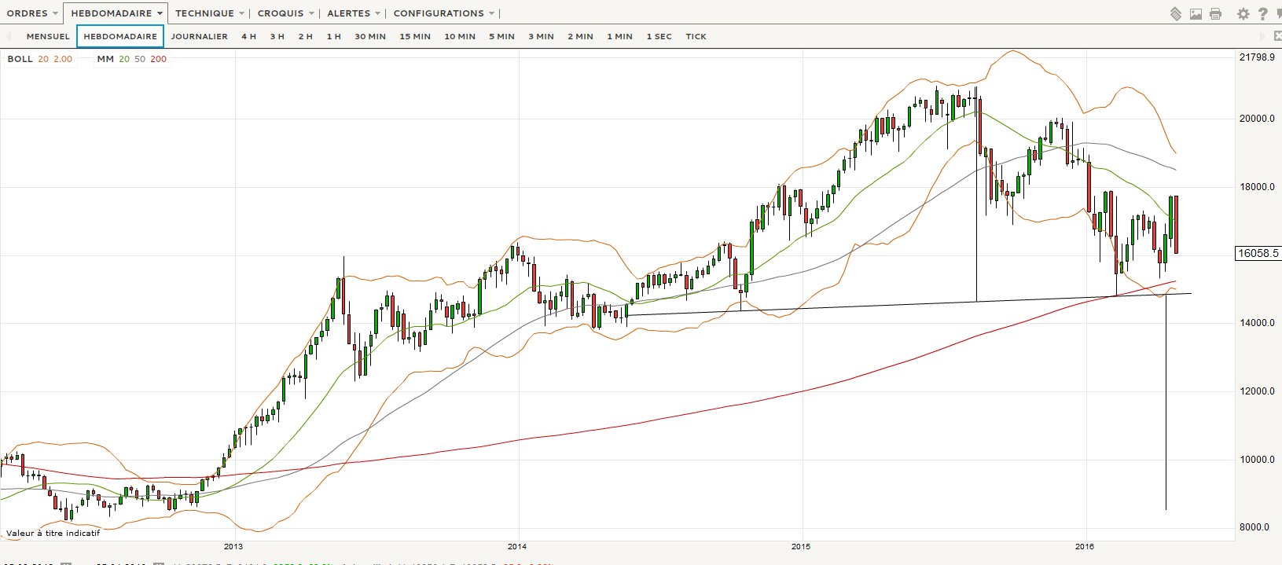Select the 30 MIN timeframe
The image size is (1282, 565).
pyautogui.click(x=370, y=36)
